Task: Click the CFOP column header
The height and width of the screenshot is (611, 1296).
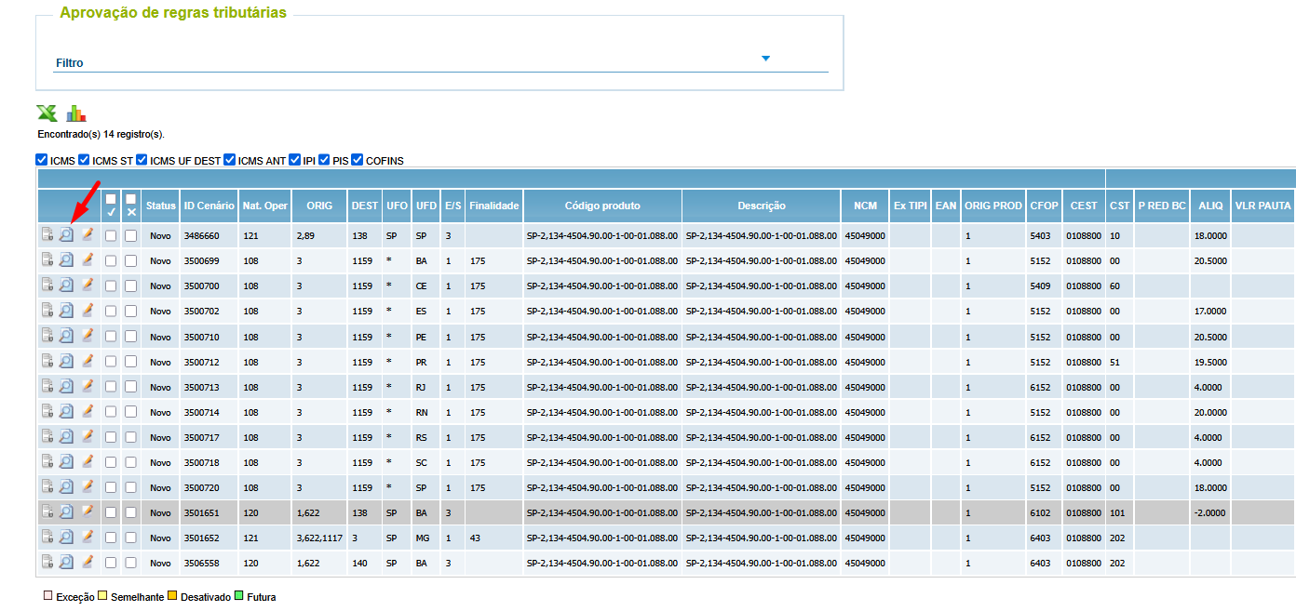Action: tap(1042, 206)
